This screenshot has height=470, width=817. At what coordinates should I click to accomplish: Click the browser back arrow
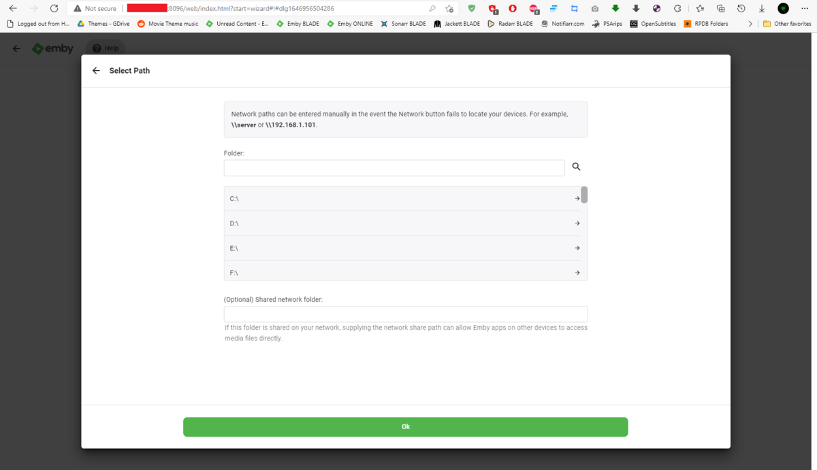tap(13, 8)
